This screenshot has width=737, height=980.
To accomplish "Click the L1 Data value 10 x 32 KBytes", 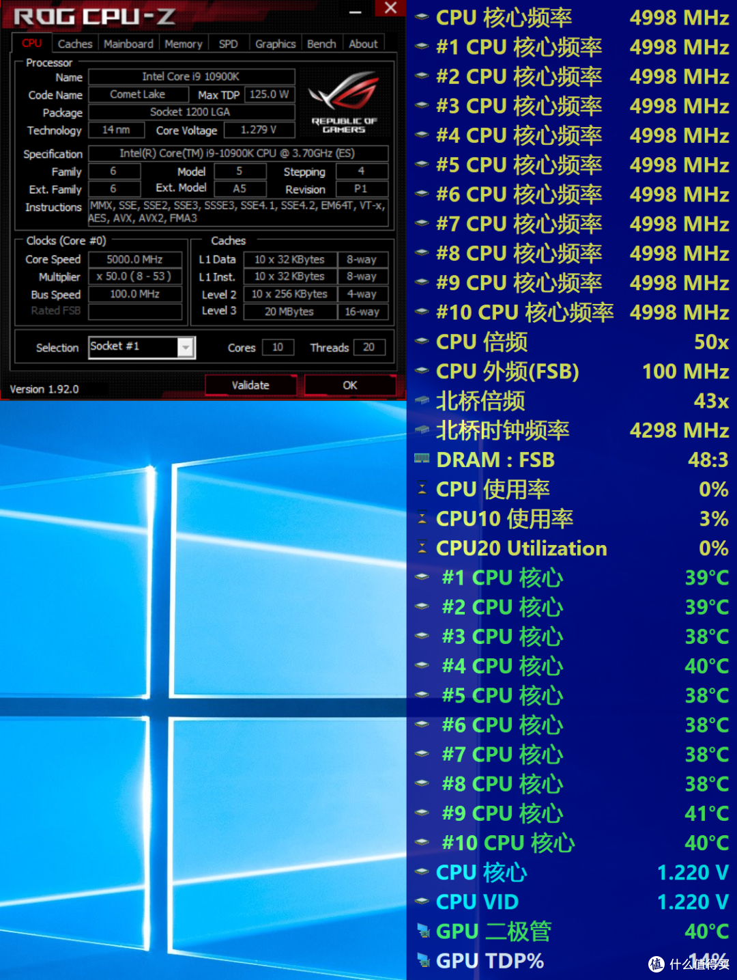I will (289, 260).
